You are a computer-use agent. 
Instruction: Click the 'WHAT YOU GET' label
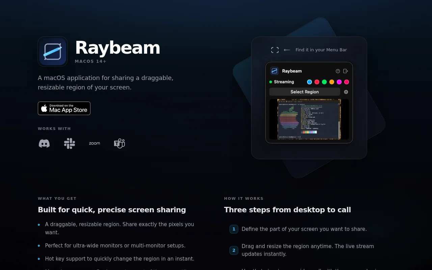(x=57, y=198)
